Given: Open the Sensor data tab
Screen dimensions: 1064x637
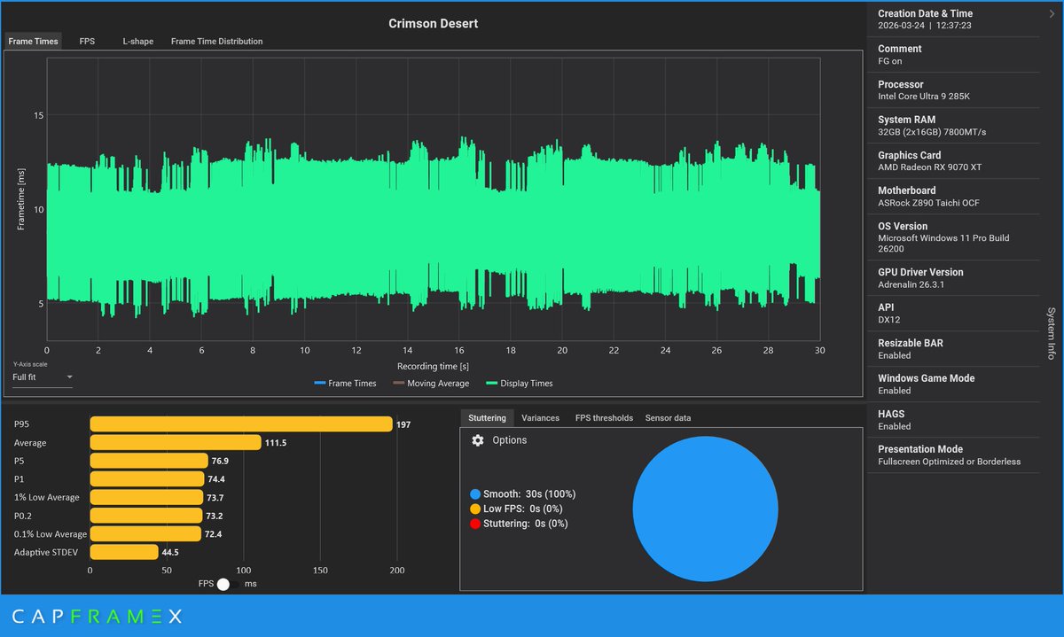Looking at the screenshot, I should coord(668,417).
